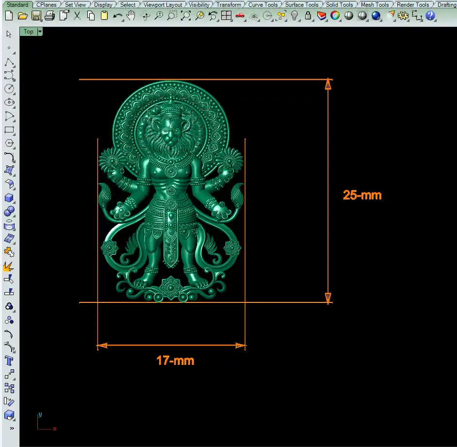Click the Zoom Extents icon
Image resolution: width=457 pixels, height=447 pixels.
(x=186, y=16)
